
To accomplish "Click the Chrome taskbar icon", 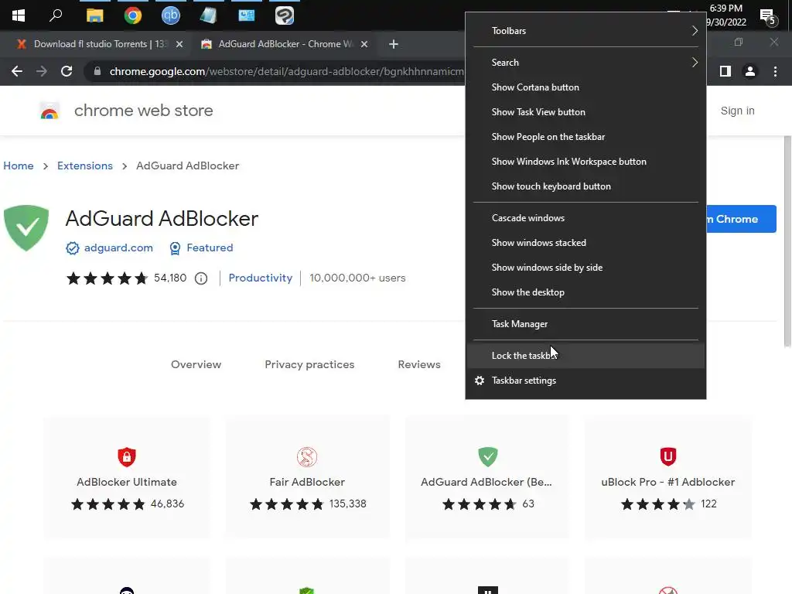I will (133, 15).
